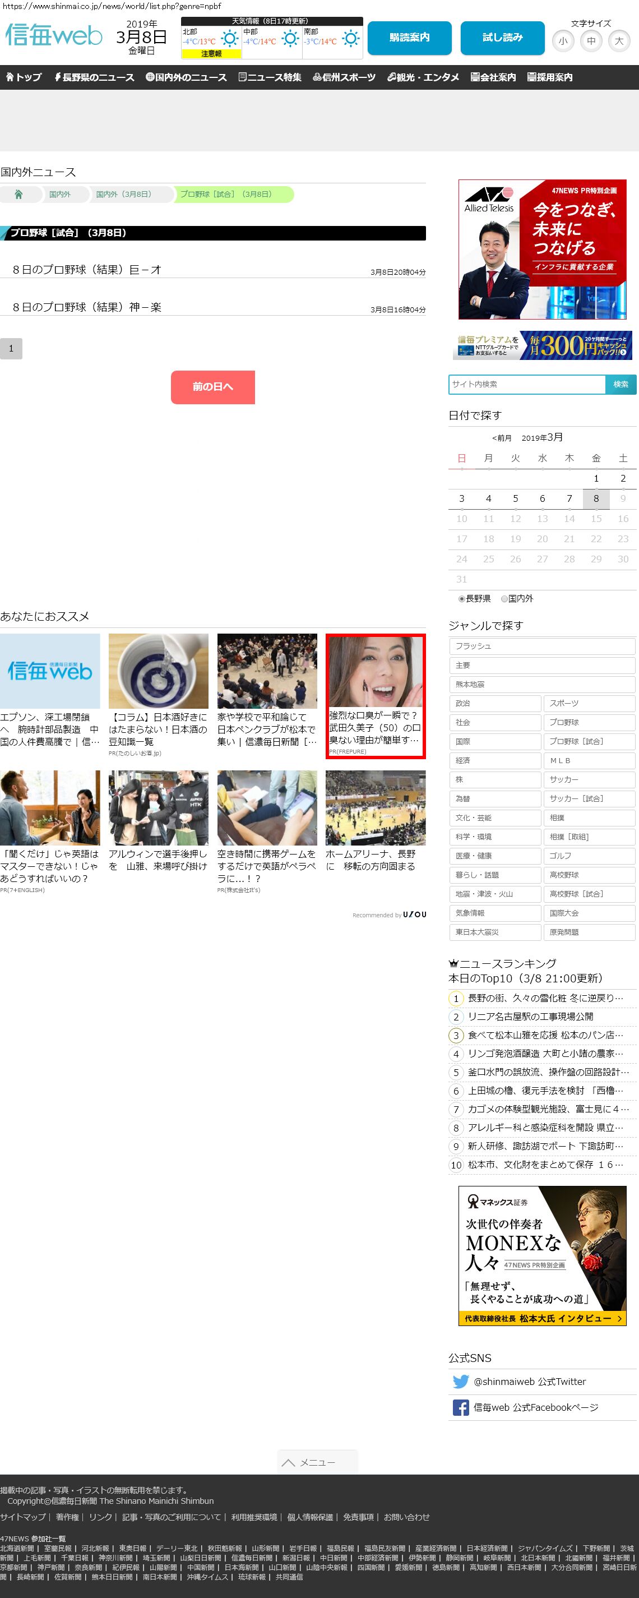Open 国内外のニュース menu
The width and height of the screenshot is (639, 1598).
pyautogui.click(x=186, y=77)
